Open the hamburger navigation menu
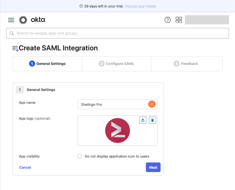 pyautogui.click(x=11, y=20)
